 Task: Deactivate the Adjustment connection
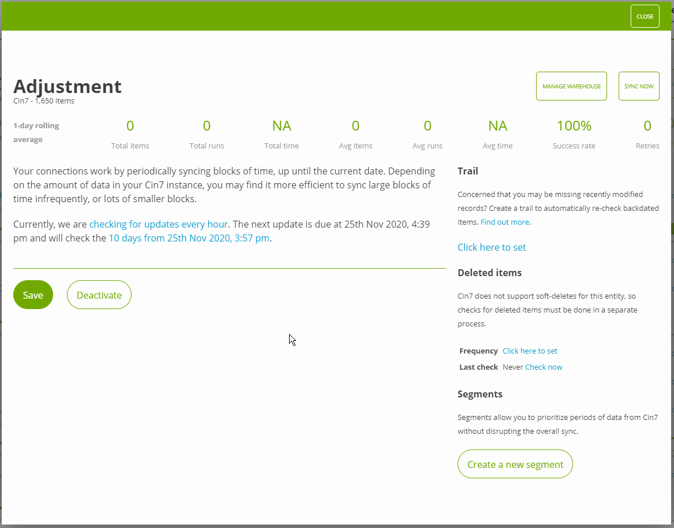(x=99, y=295)
